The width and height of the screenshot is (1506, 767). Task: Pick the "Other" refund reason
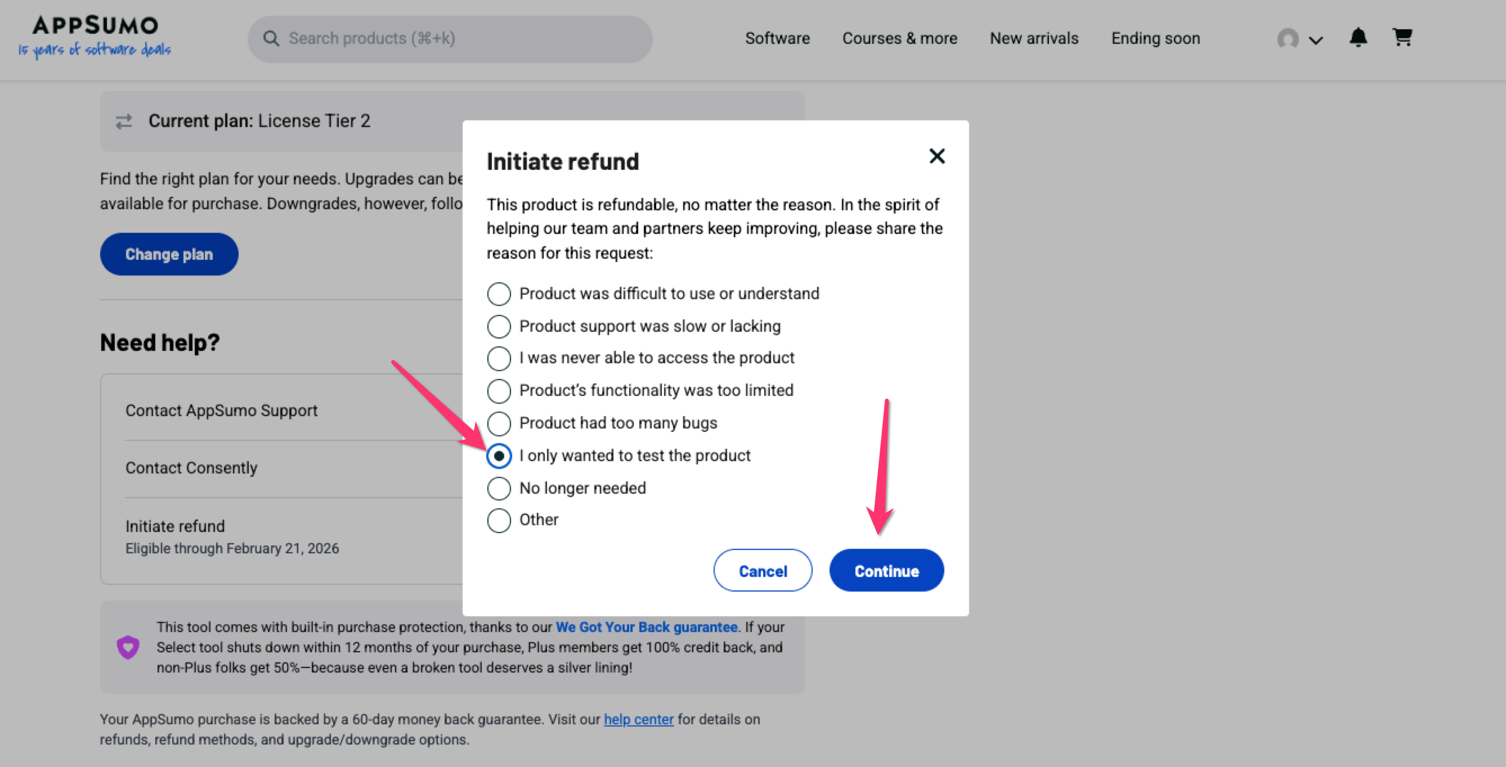(499, 521)
